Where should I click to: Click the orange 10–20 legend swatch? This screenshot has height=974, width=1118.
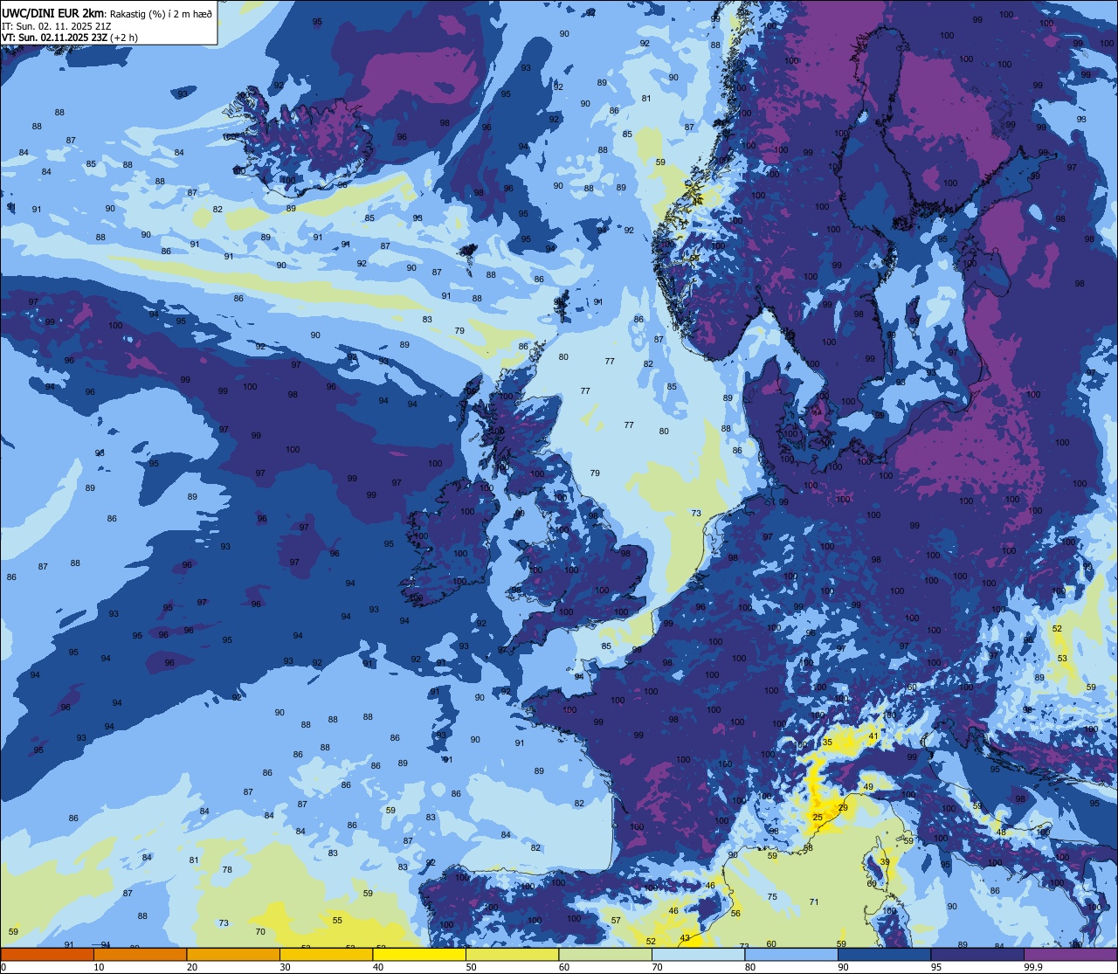(x=140, y=955)
